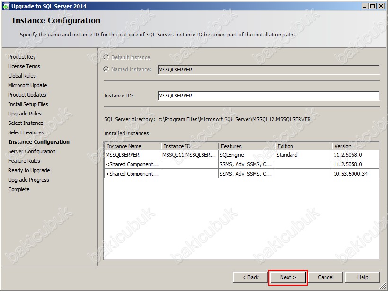Select the Select Features step

(x=26, y=132)
